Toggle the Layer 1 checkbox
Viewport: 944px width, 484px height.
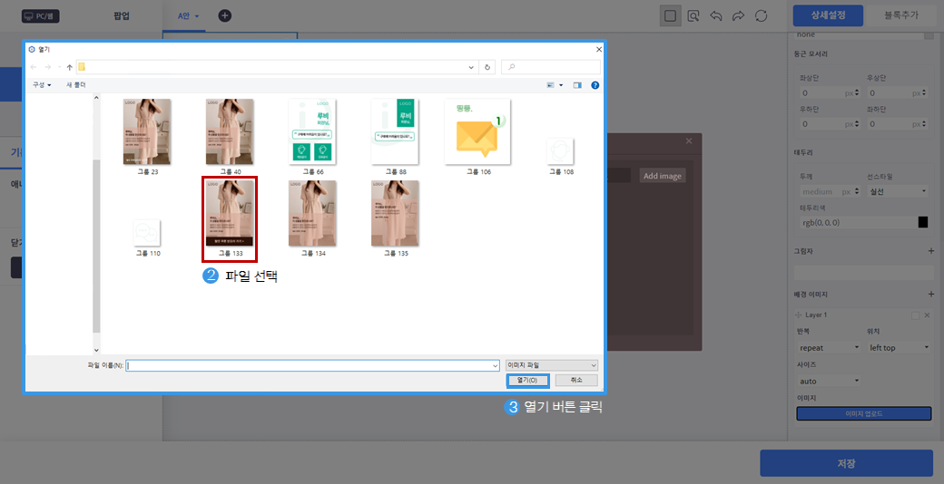(x=915, y=315)
